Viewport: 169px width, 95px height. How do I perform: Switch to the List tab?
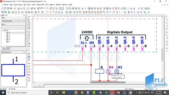point(8,48)
